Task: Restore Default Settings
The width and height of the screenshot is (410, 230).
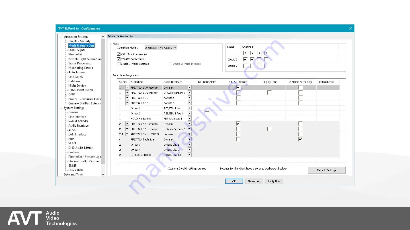Action: [327, 170]
